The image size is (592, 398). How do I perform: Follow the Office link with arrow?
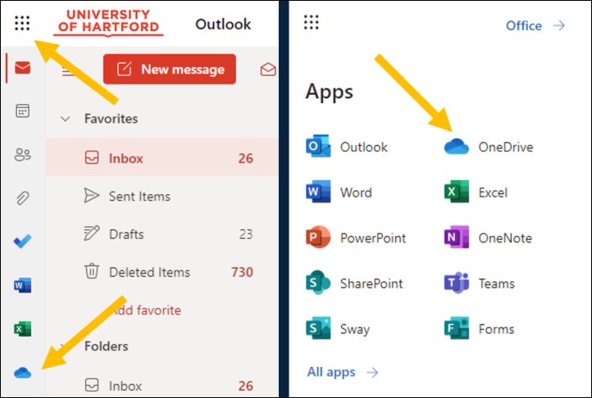(535, 25)
